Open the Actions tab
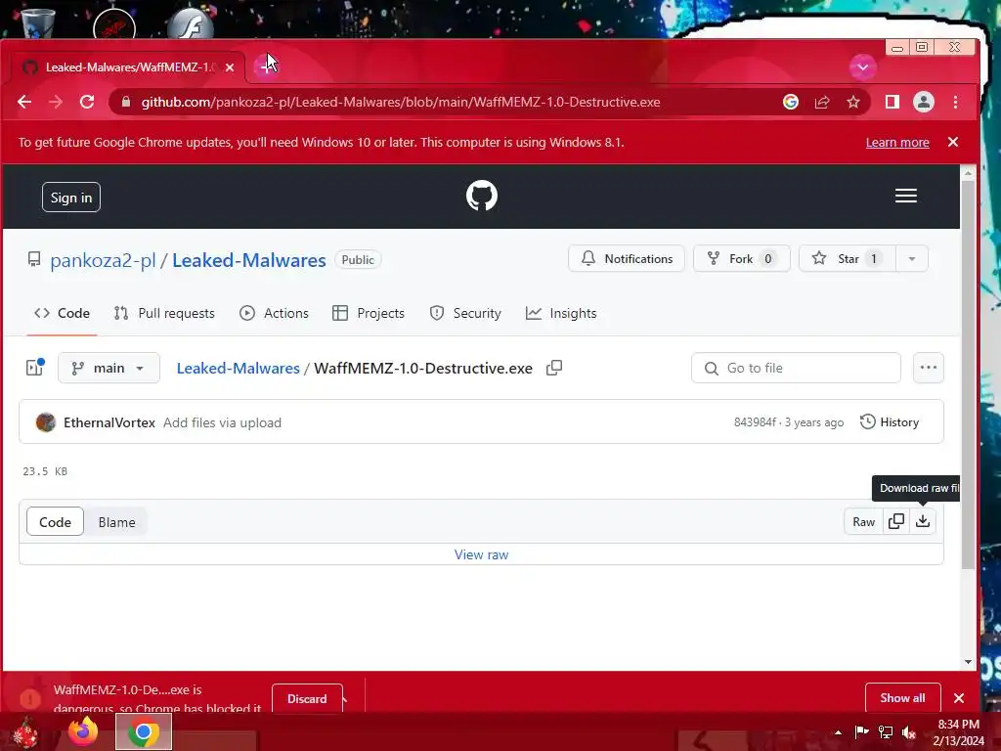This screenshot has height=751, width=1001. [x=274, y=313]
